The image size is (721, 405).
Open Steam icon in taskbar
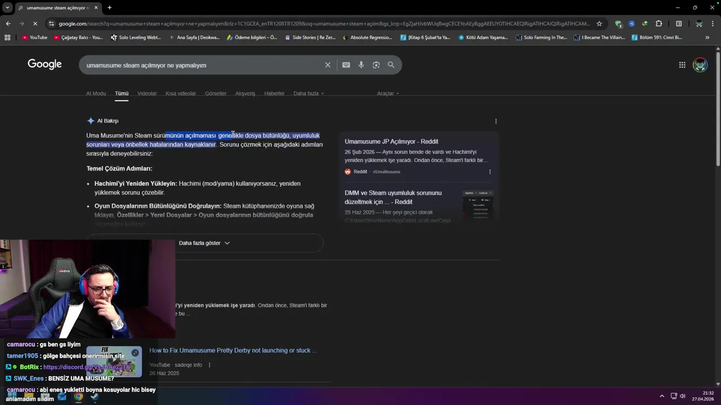(x=95, y=397)
